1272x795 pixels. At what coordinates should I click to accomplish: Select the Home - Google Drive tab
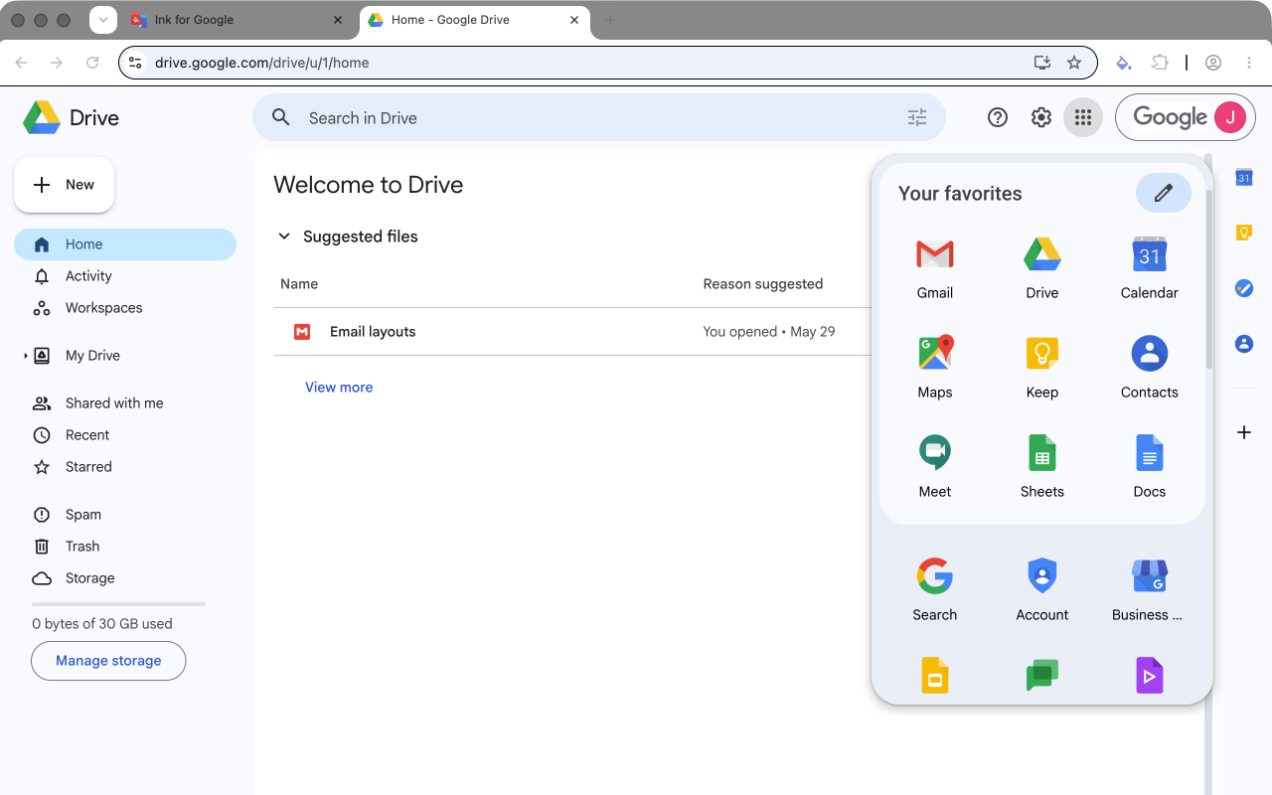(475, 20)
